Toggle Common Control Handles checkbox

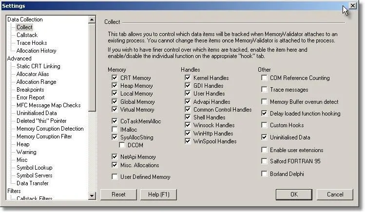click(188, 109)
